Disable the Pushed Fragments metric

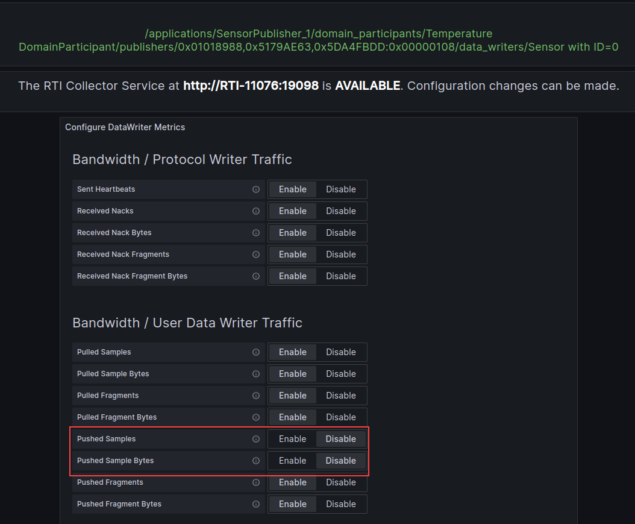click(x=341, y=482)
